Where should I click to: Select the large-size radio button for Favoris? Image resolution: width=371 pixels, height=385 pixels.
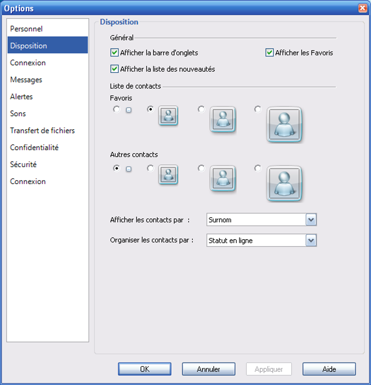[x=258, y=109]
